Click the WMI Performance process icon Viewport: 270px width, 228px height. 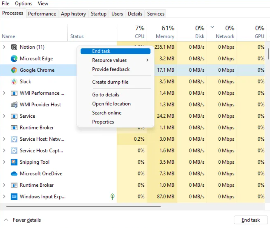(14, 93)
